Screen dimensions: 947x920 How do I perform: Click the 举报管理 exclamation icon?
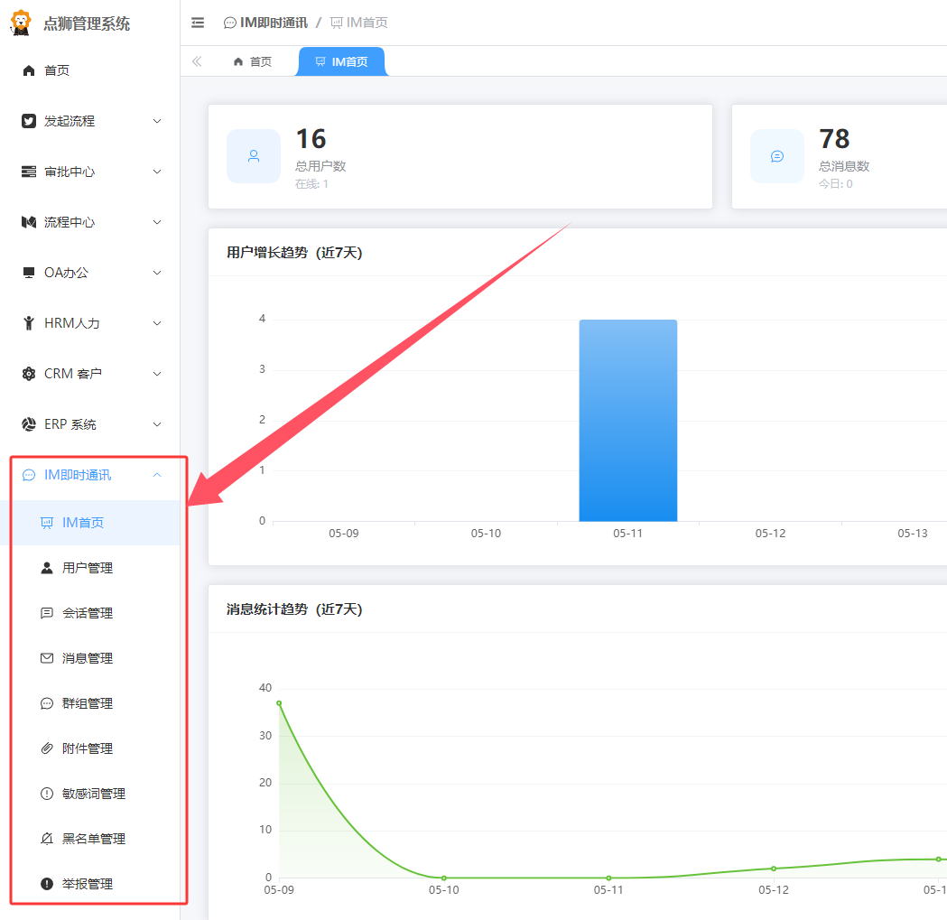click(x=47, y=884)
